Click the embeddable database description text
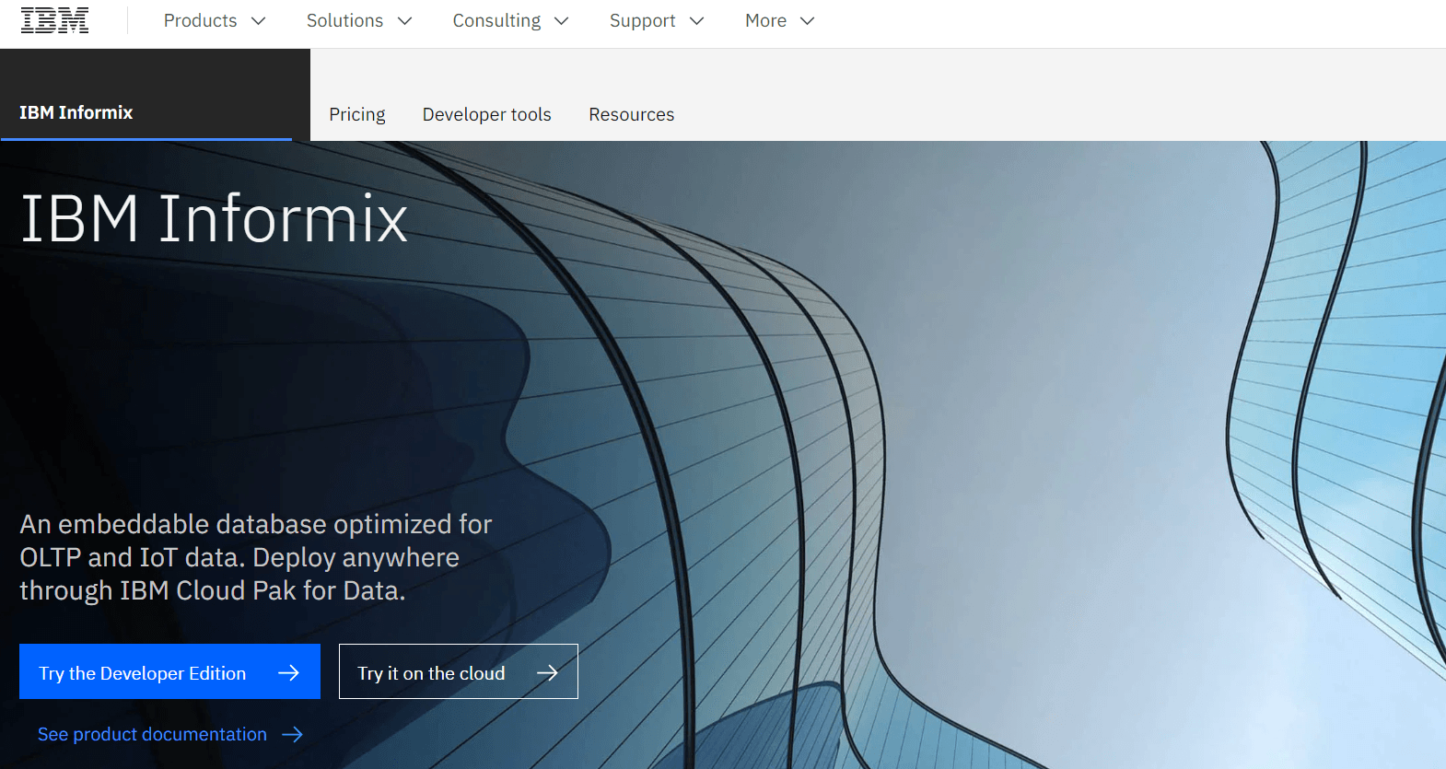Image resolution: width=1446 pixels, height=769 pixels. click(x=256, y=557)
